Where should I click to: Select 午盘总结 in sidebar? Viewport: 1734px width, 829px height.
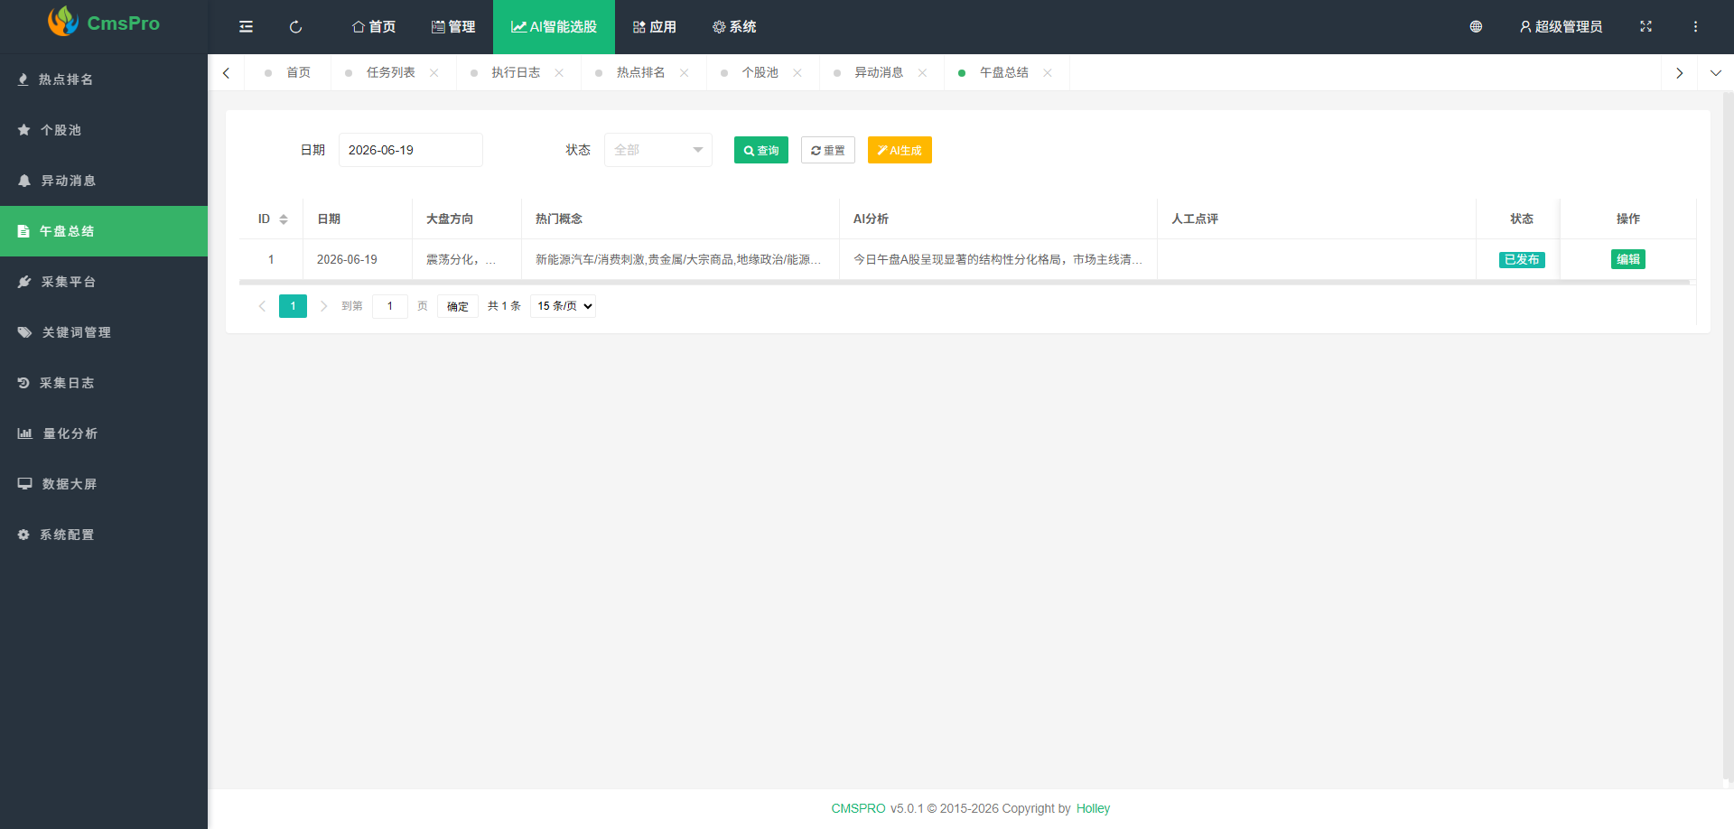coord(104,231)
